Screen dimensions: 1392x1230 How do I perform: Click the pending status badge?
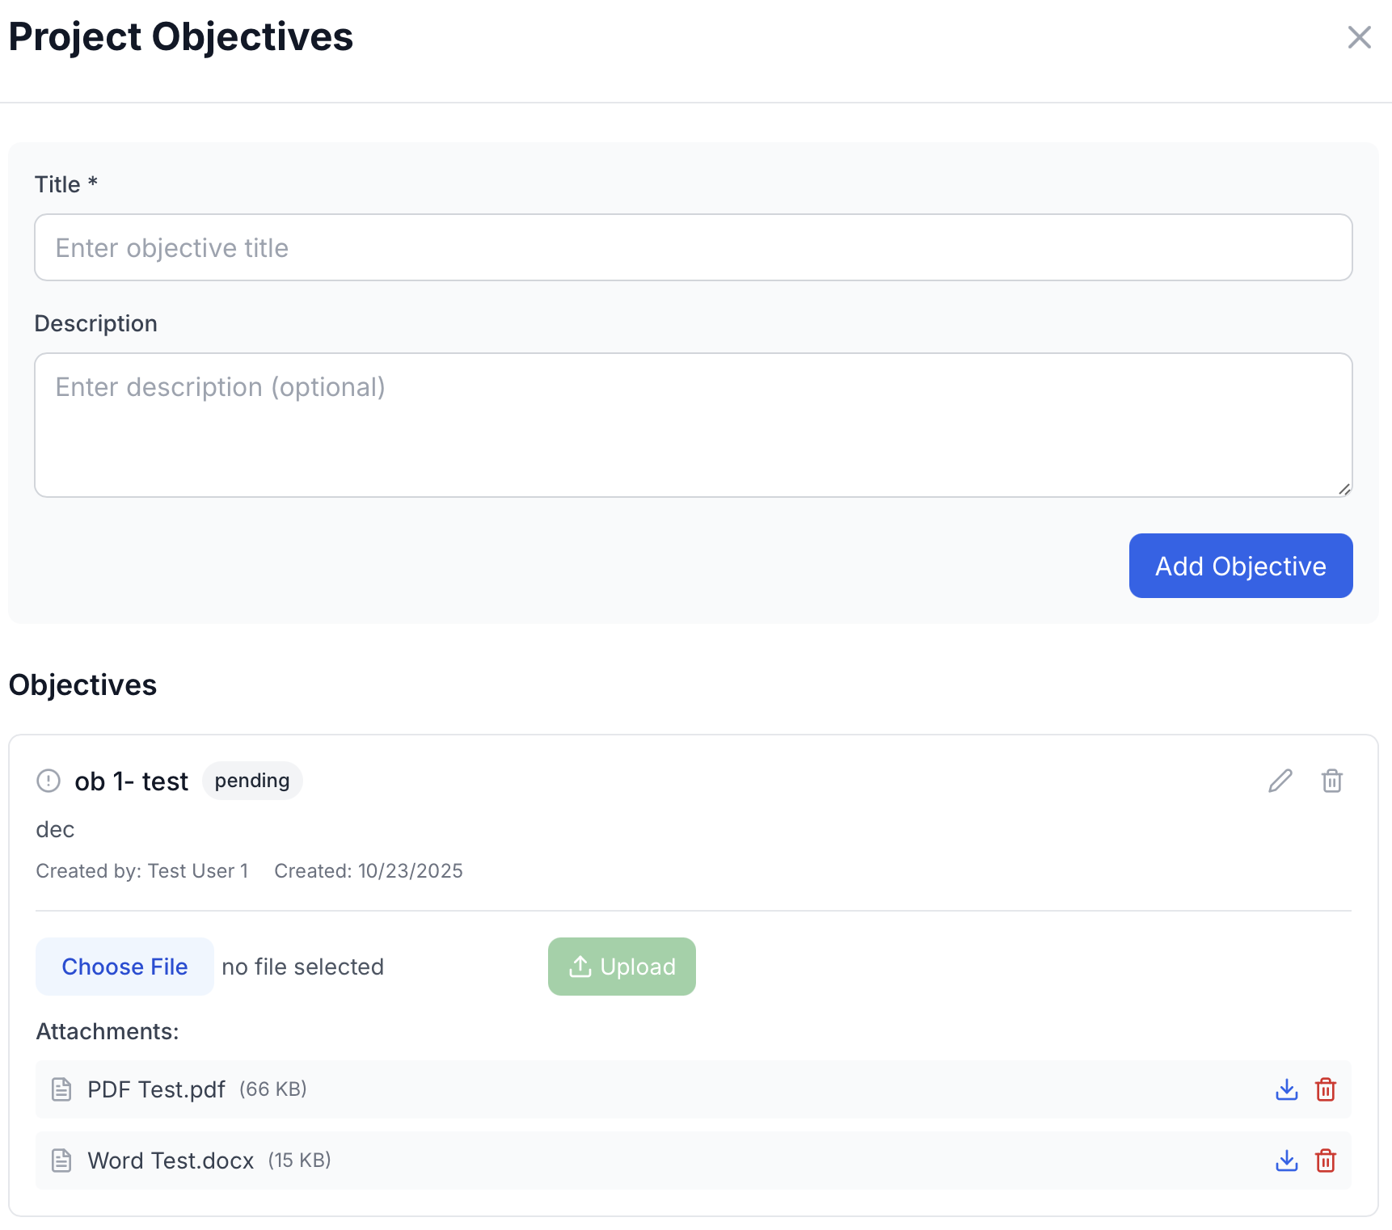(251, 780)
